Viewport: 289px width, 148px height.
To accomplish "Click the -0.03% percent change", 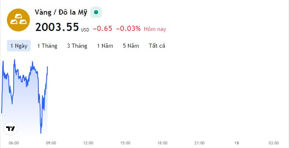I will [128, 29].
